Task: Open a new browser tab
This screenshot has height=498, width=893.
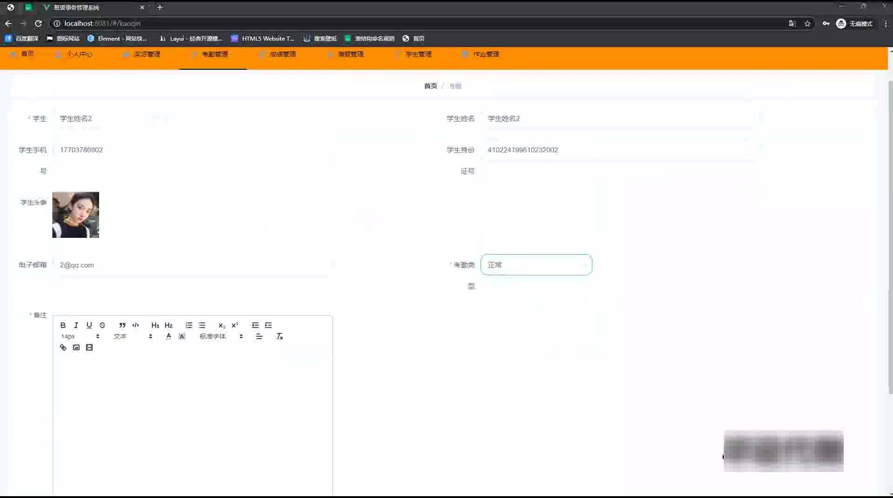Action: 160,7
